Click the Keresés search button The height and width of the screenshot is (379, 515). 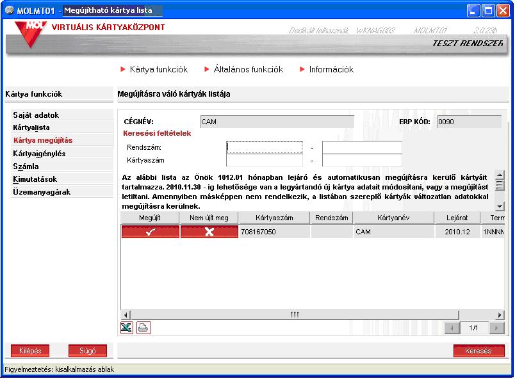pyautogui.click(x=479, y=350)
